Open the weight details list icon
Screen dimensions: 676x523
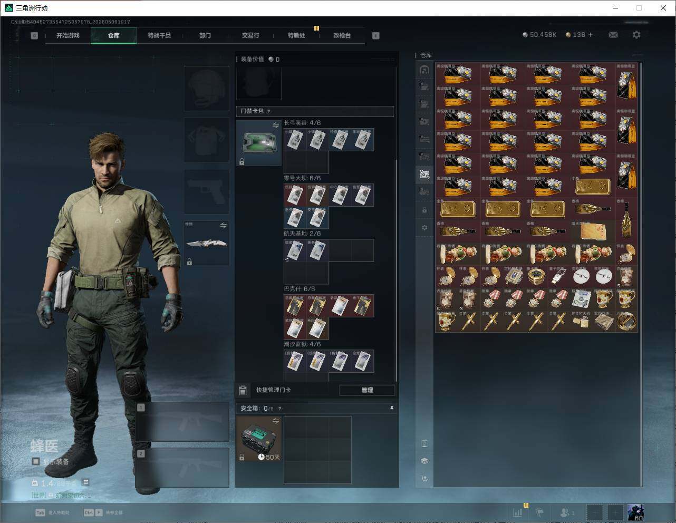[x=85, y=482]
